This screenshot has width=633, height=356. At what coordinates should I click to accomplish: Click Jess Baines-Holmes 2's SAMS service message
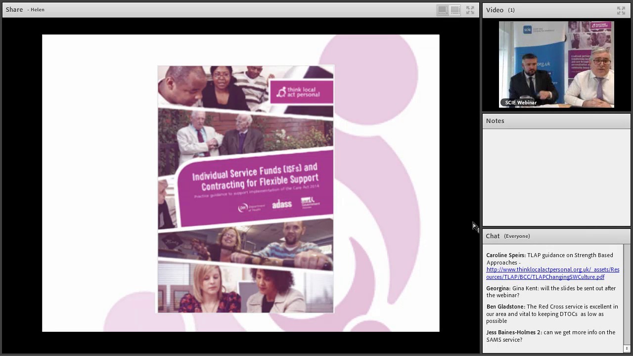[x=550, y=336]
